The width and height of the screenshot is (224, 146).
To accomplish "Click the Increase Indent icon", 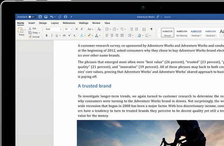I will 136,29.
